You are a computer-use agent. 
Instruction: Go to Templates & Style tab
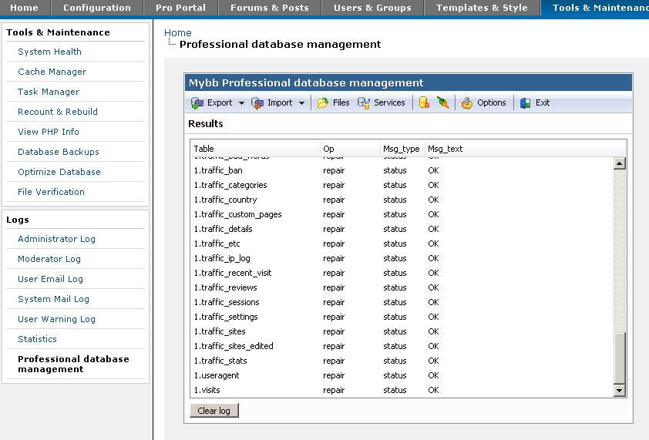click(482, 8)
